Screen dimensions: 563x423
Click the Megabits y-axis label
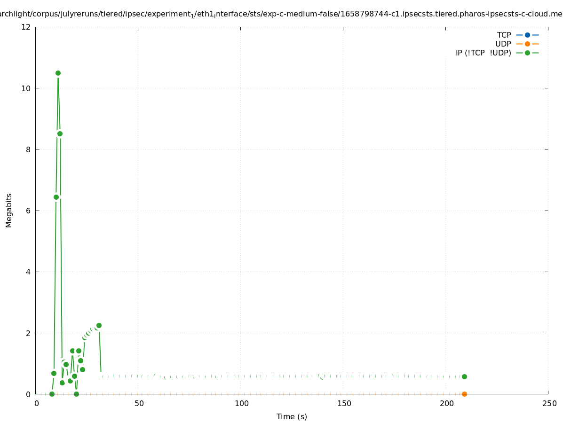pyautogui.click(x=9, y=210)
